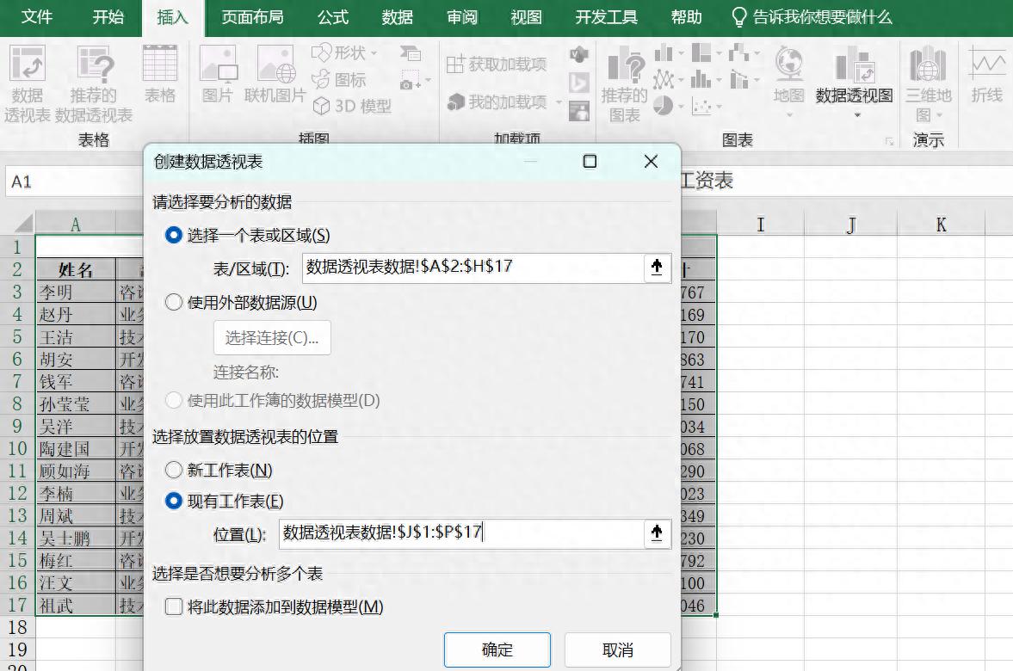Click the column chart icon
The width and height of the screenshot is (1013, 671).
tap(664, 52)
